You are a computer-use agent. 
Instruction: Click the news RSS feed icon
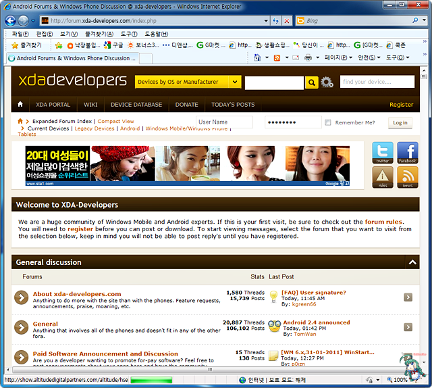[x=407, y=177]
